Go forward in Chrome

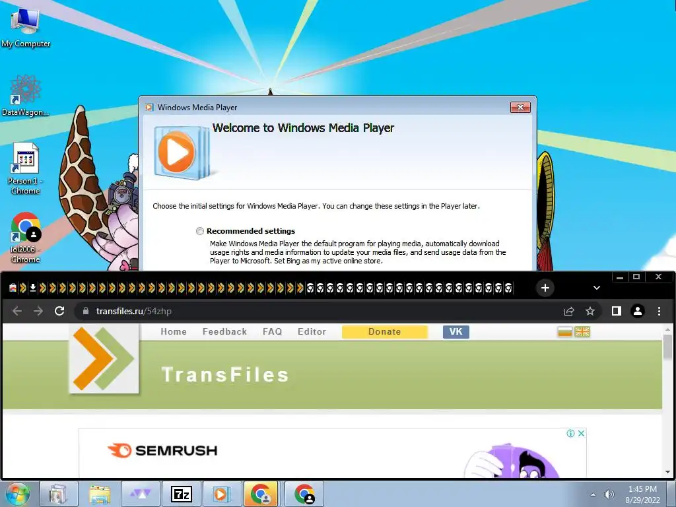(38, 311)
